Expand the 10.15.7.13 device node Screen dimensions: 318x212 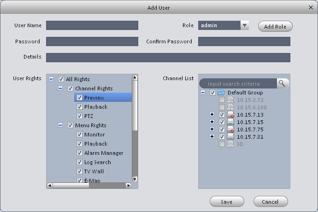(212, 114)
